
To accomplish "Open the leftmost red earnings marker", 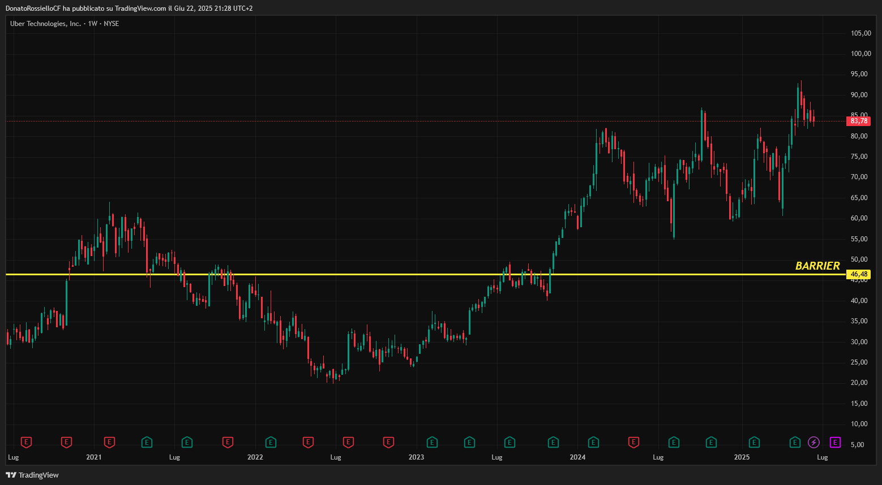I will click(26, 442).
